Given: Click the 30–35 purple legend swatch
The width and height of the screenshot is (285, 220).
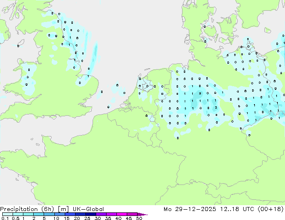Looking at the screenshot, I should 101,214.
